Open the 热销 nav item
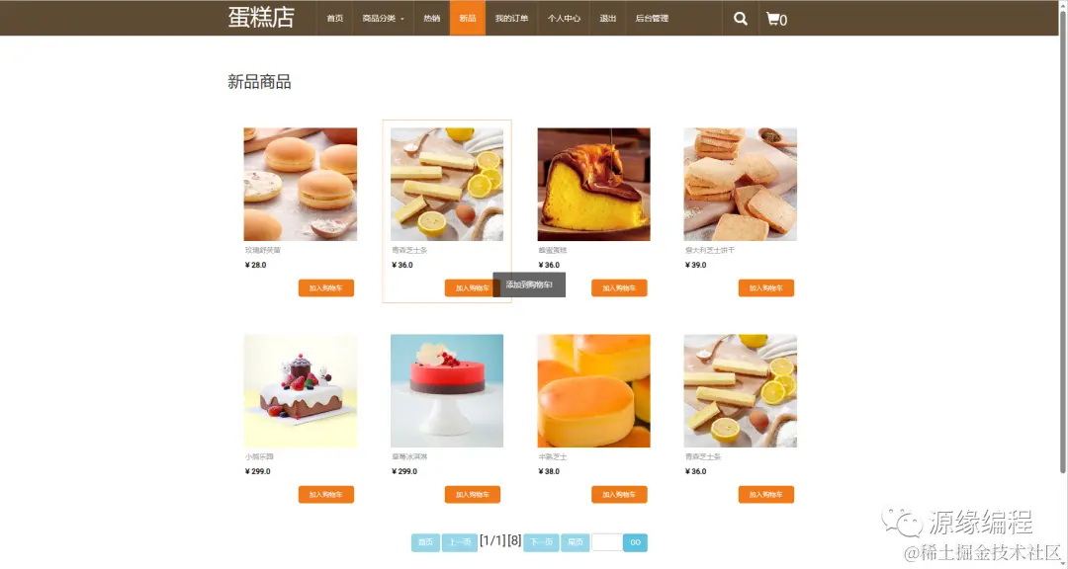 coord(432,19)
